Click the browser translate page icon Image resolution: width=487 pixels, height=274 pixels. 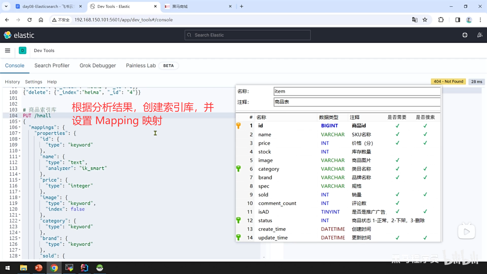[x=414, y=20]
